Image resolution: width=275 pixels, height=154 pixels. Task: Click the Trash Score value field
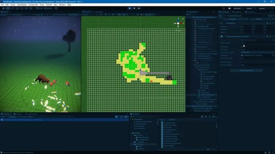point(257,43)
